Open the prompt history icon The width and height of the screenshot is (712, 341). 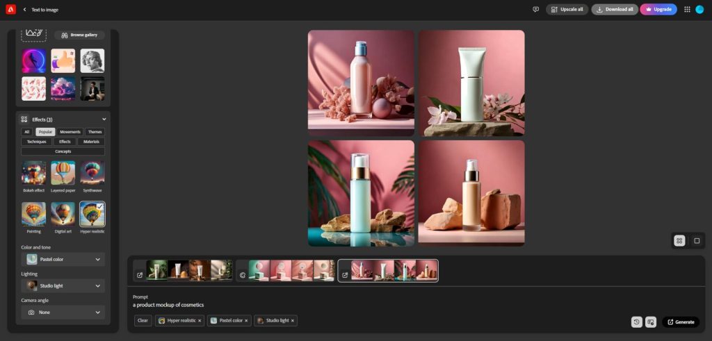(636, 322)
